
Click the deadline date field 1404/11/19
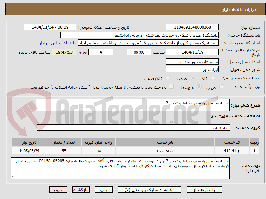[x=192, y=52]
